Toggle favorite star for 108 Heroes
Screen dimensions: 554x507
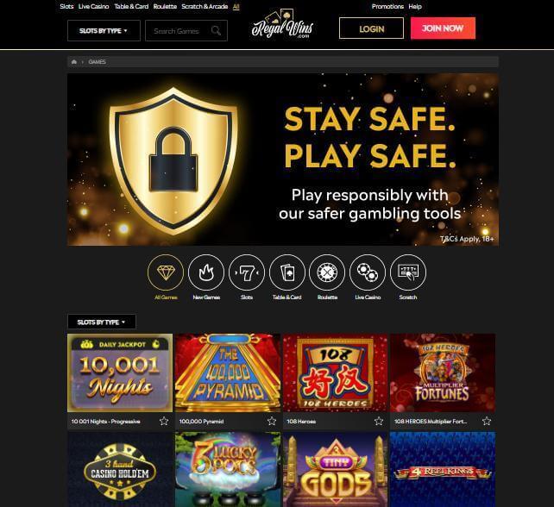coord(379,421)
